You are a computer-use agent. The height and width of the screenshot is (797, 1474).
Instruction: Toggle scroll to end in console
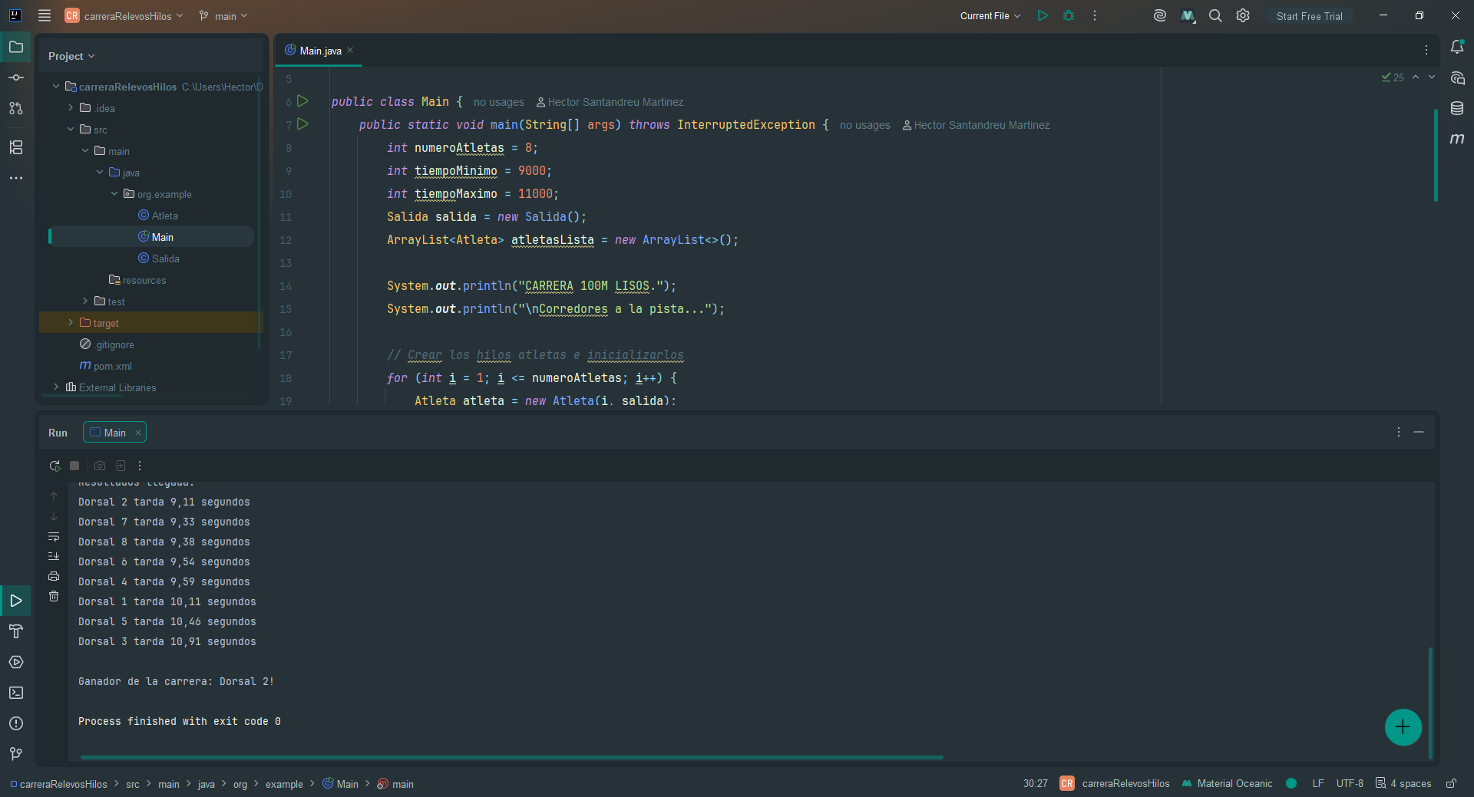pyautogui.click(x=54, y=556)
